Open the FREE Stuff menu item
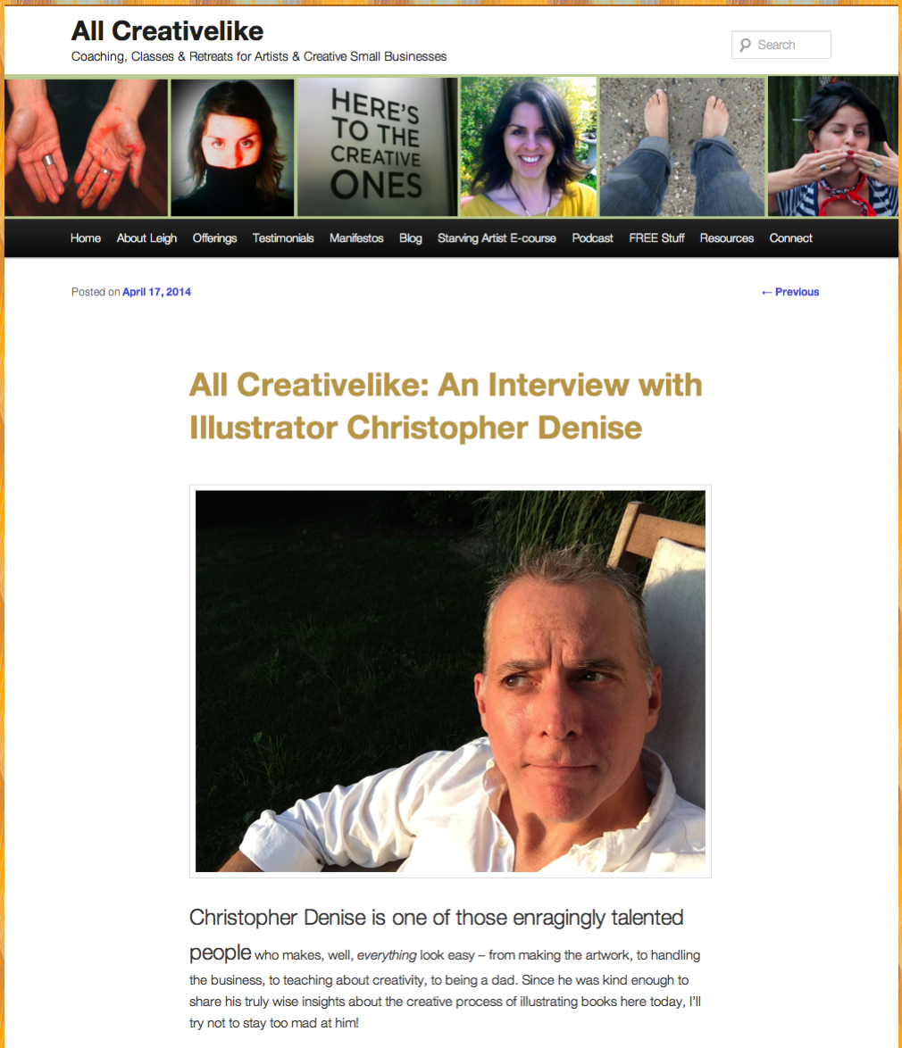The image size is (902, 1048). point(656,238)
